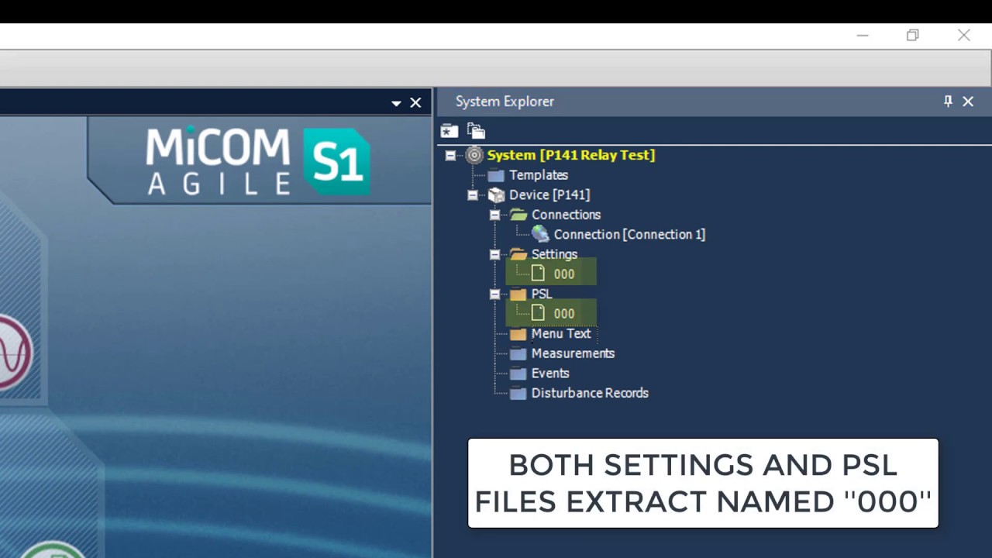
Task: Select the Templates tree item
Action: tap(539, 175)
